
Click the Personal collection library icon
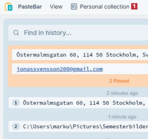pyautogui.click(x=74, y=7)
